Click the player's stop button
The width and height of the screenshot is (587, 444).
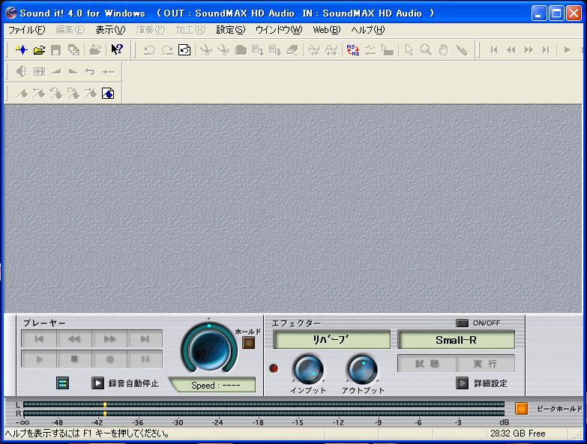coord(74,359)
